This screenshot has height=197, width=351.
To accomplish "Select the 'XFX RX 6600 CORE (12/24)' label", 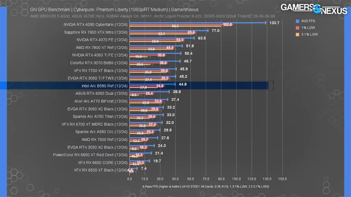I will coord(103,162).
